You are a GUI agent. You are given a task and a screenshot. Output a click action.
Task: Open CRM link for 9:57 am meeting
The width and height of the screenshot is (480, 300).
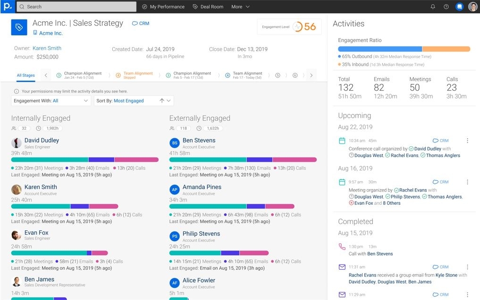coord(440,182)
